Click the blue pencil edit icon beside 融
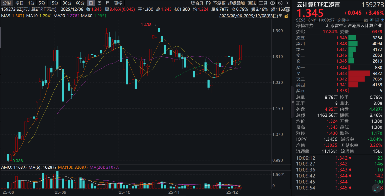This screenshot has height=196, width=385. 372,19
